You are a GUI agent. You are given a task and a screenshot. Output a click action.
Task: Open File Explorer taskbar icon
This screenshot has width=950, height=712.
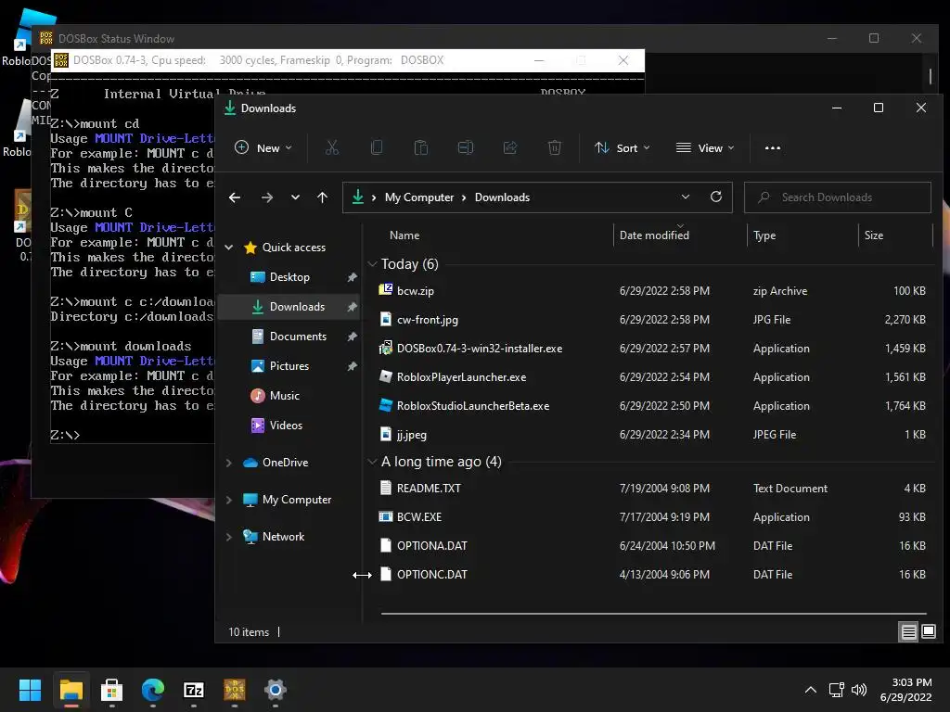coord(71,690)
